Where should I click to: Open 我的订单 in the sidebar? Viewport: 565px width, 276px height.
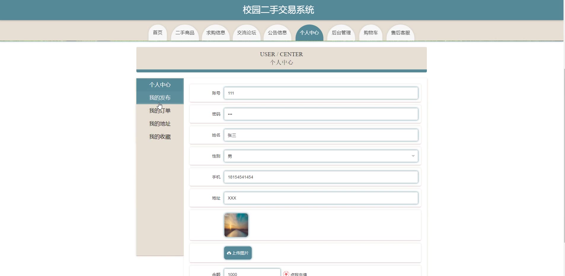coord(160,111)
